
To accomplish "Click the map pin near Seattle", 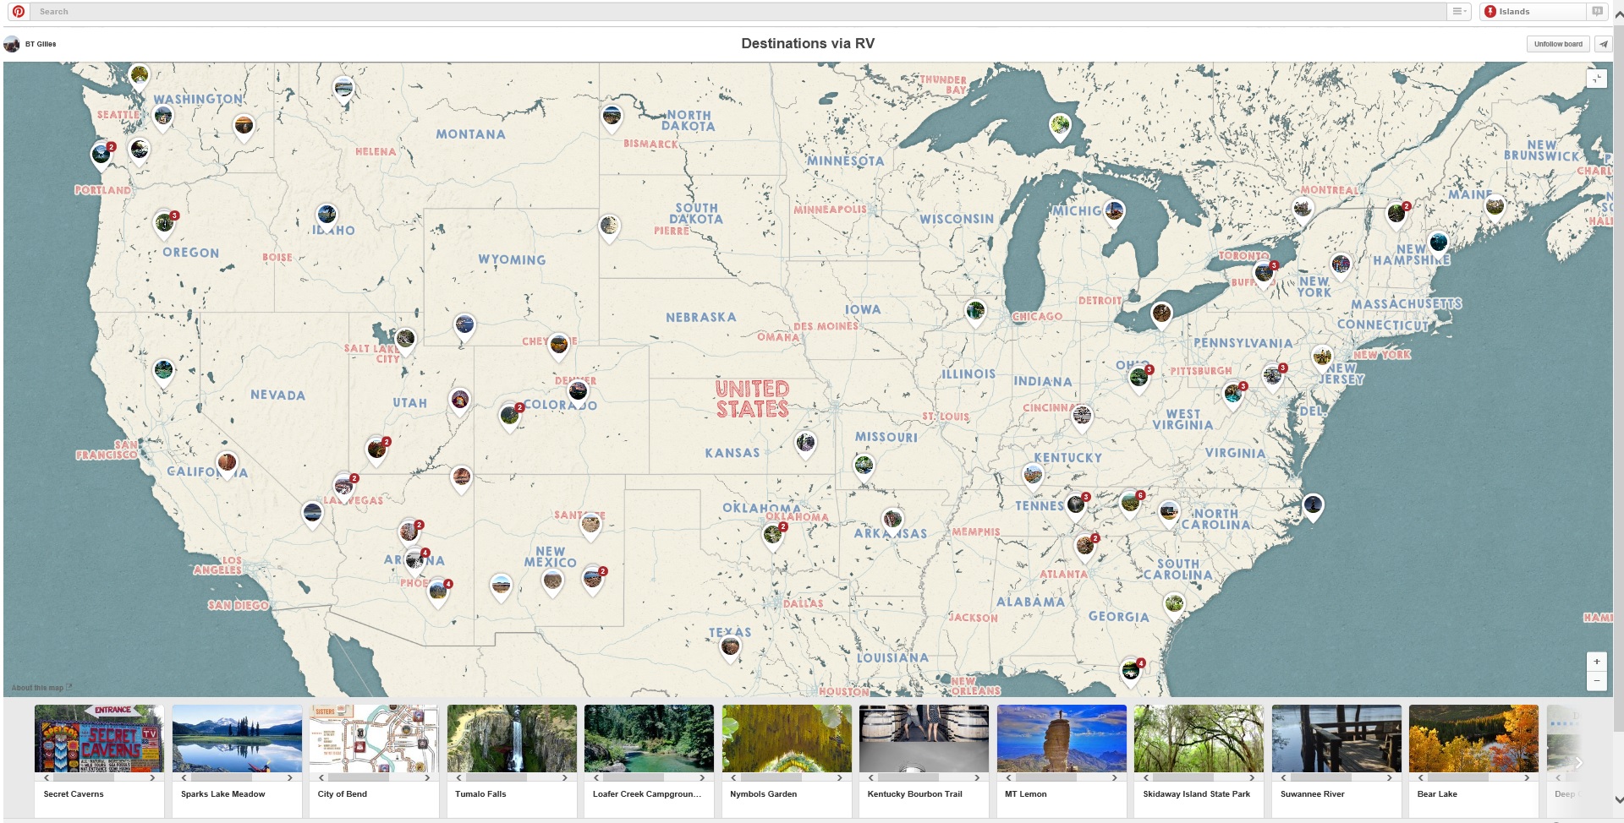I will (163, 117).
